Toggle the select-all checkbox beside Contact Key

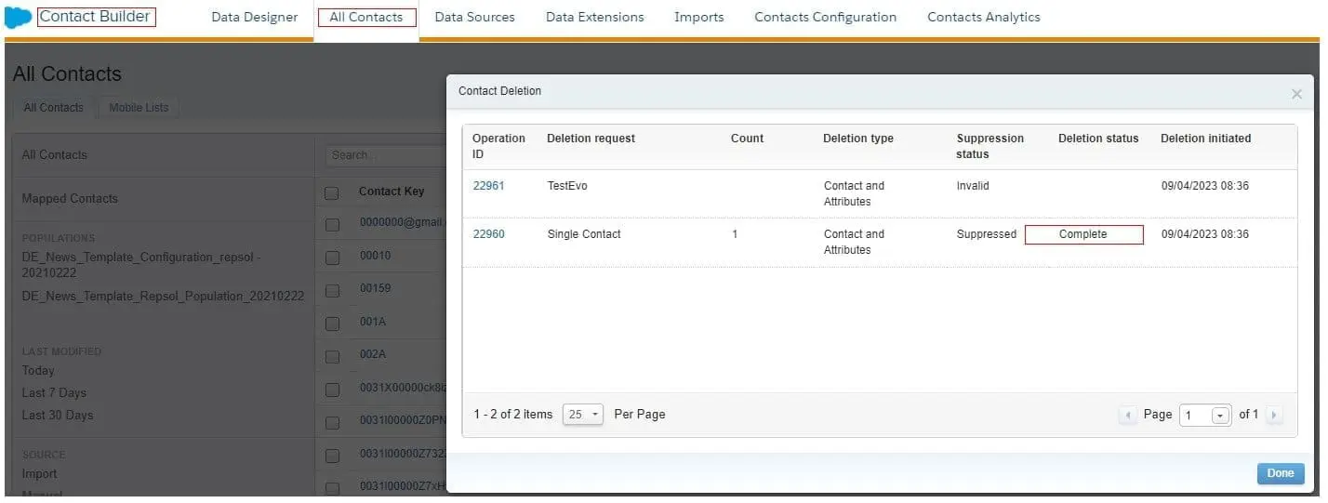331,193
